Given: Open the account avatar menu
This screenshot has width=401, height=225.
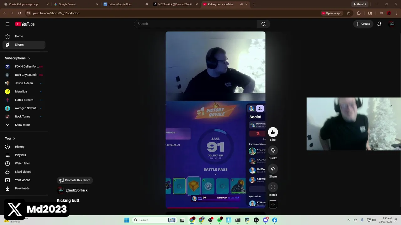Looking at the screenshot, I should click(x=391, y=24).
